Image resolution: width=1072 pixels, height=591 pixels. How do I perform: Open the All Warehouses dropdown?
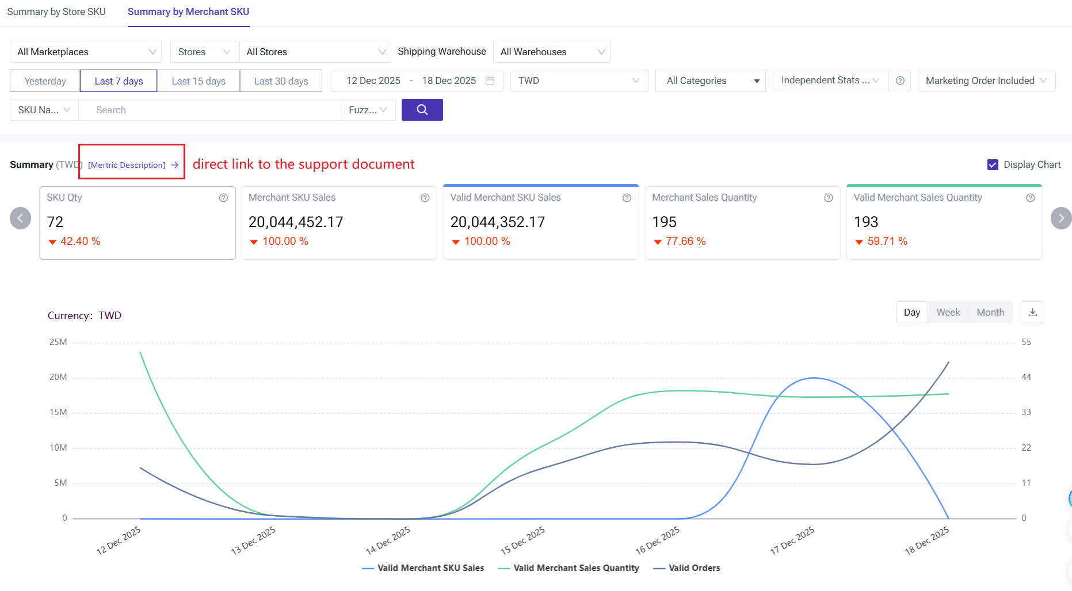551,52
